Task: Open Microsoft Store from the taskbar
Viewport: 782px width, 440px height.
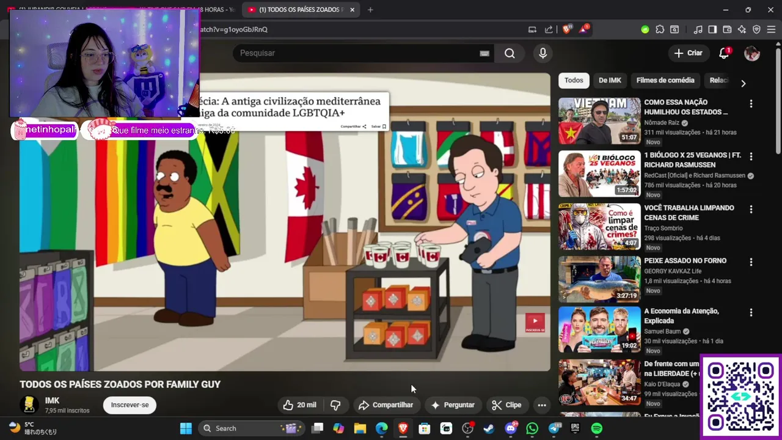Action: pyautogui.click(x=424, y=428)
